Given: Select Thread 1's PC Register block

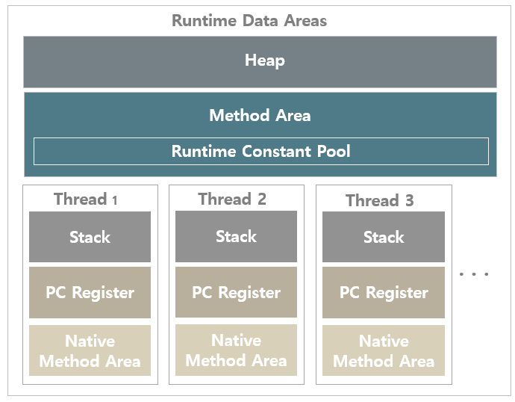Looking at the screenshot, I should (90, 292).
